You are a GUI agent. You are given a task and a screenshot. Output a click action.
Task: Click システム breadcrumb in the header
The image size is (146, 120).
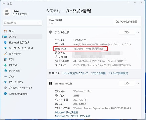[53, 11]
